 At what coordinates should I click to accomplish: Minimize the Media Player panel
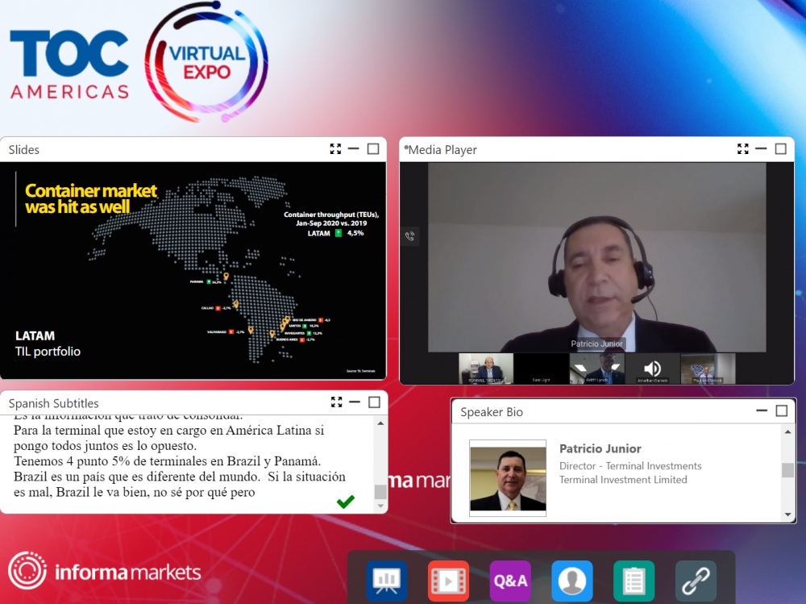point(762,148)
